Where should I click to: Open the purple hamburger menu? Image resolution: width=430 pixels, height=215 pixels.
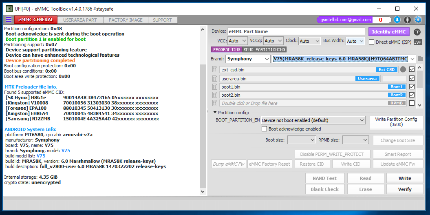(x=9, y=20)
